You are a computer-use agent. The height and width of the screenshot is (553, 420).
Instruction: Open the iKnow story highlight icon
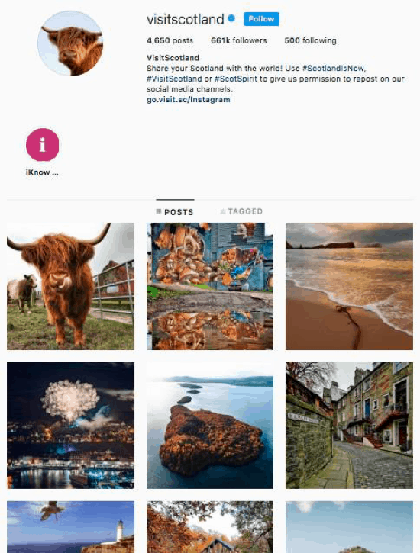(42, 145)
